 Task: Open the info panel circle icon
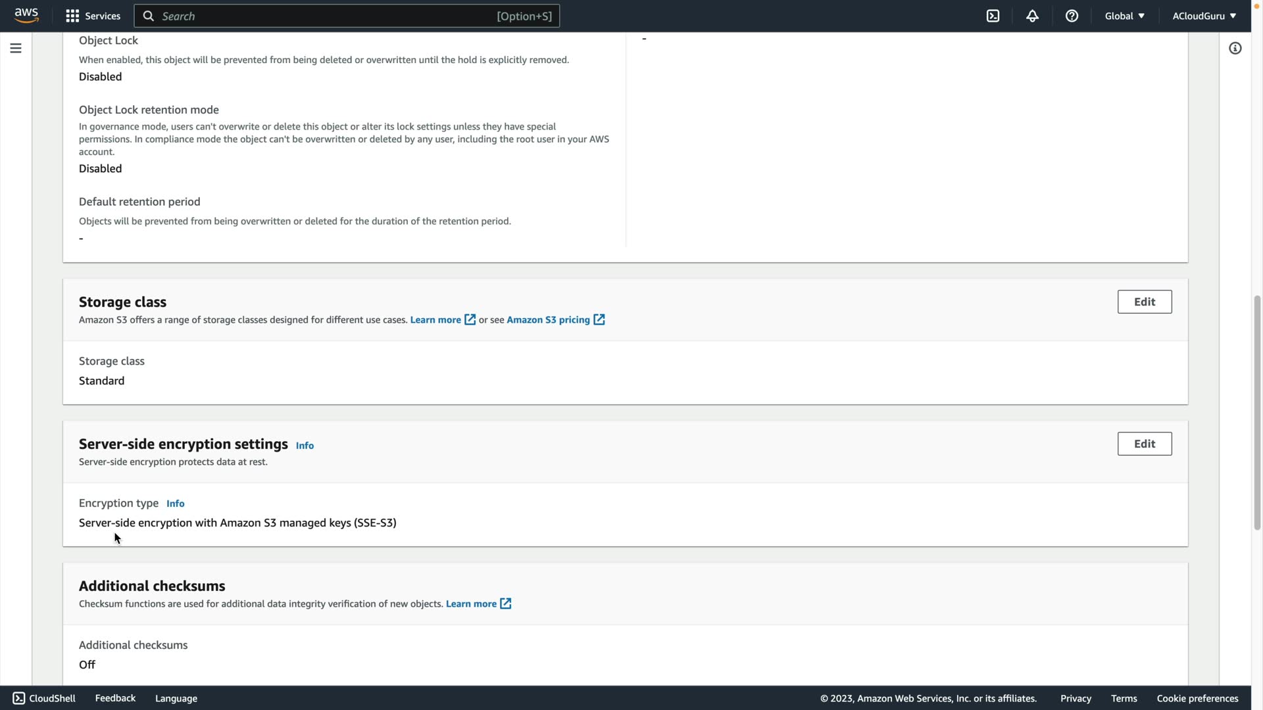pos(1235,48)
